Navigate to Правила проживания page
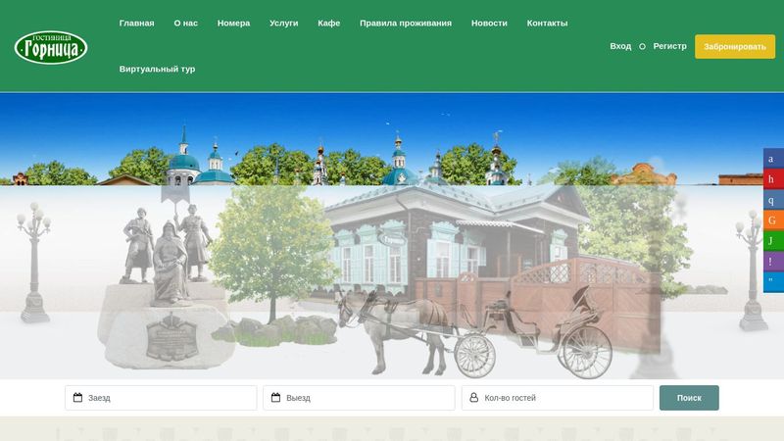Screen dimensions: 784x441 406,23
